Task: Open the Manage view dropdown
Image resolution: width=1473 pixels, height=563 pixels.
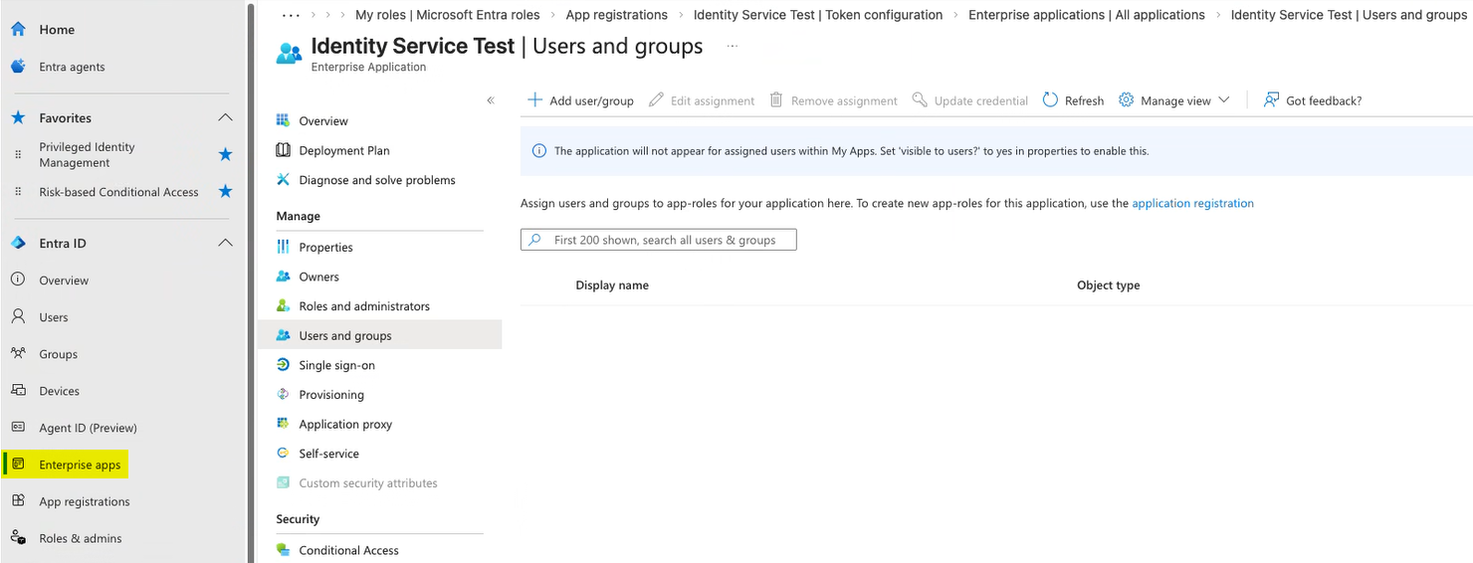Action: pyautogui.click(x=1174, y=100)
